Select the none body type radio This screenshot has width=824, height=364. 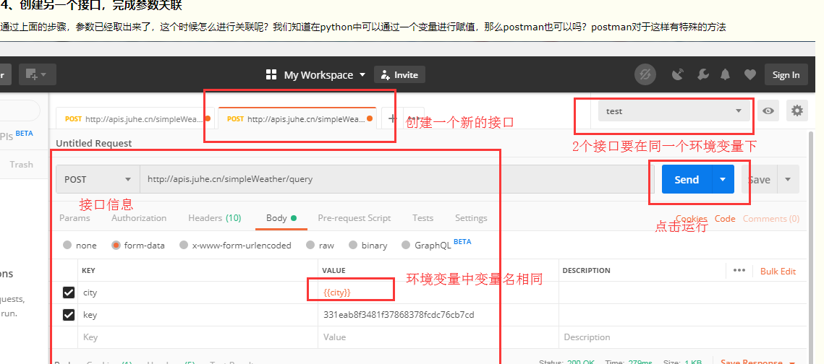(x=67, y=245)
